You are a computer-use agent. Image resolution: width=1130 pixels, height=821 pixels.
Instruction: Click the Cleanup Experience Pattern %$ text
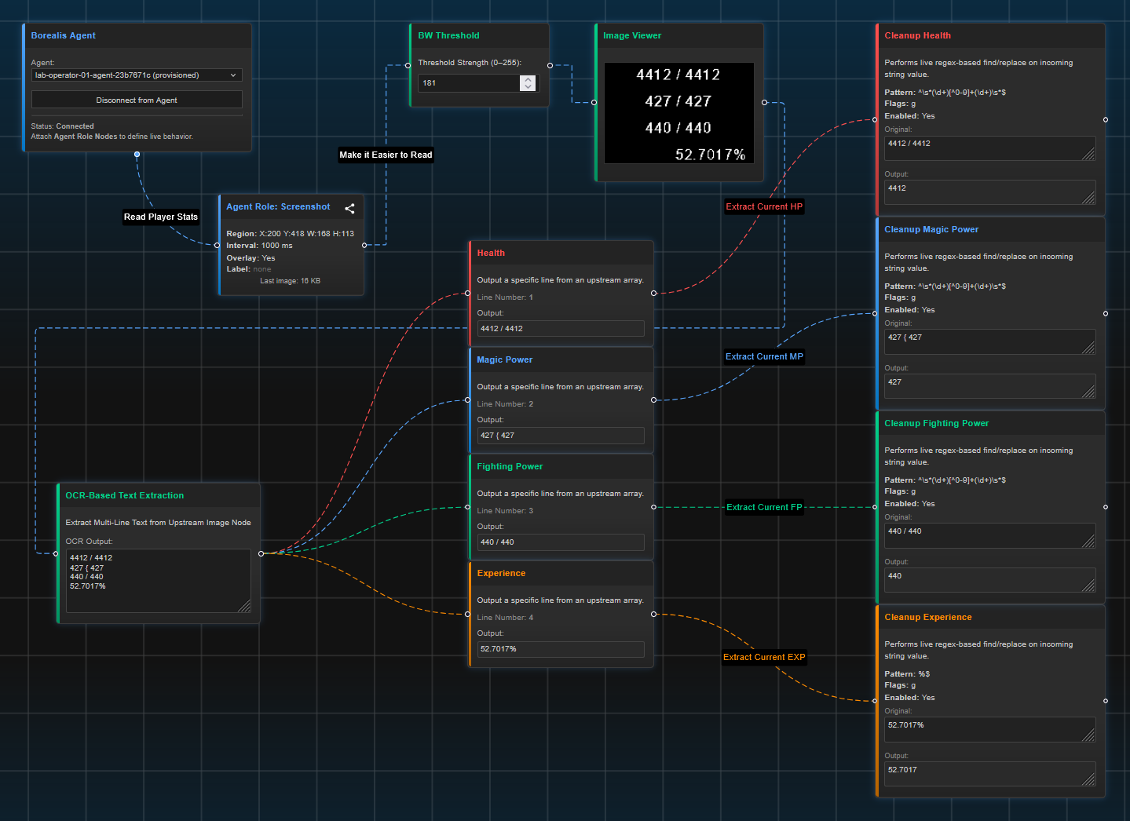[907, 673]
